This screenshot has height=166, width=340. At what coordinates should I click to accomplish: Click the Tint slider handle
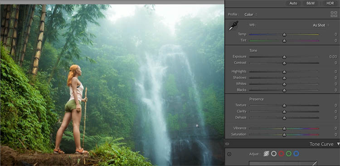pos(284,41)
